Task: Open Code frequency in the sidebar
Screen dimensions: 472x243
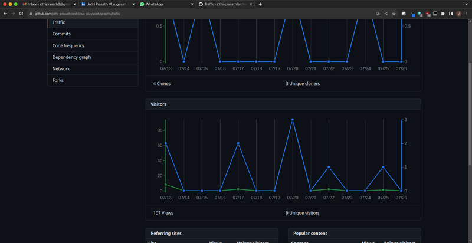Action: click(x=68, y=45)
